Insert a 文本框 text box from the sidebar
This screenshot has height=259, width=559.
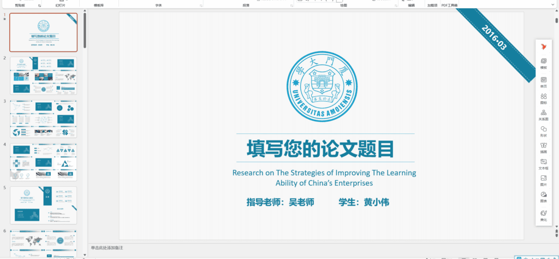tap(543, 164)
